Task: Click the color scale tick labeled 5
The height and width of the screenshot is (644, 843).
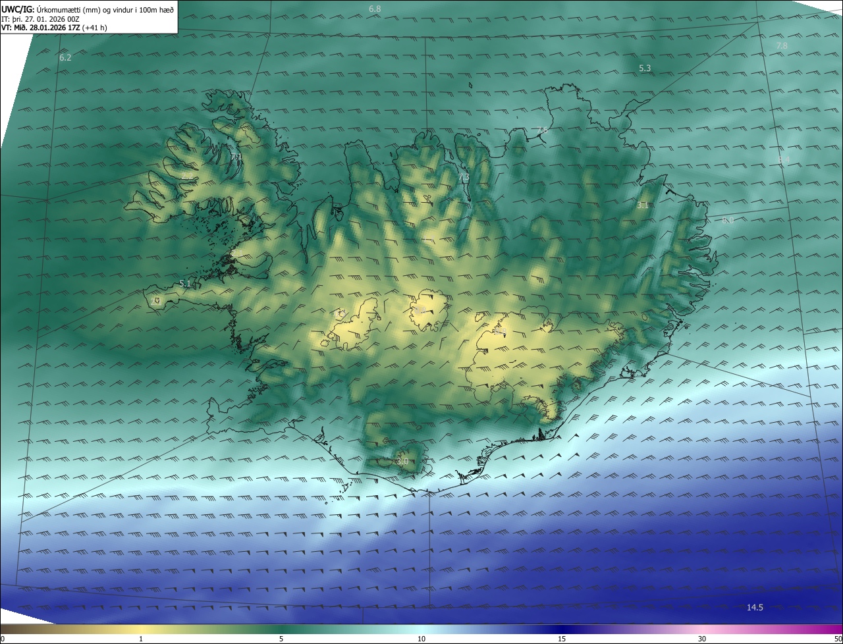Action: tap(281, 639)
